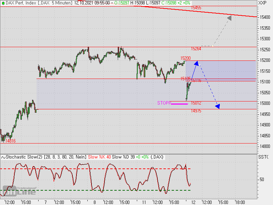Click the STOPP text label
Viewport: 273px width, 205px height.
[164, 102]
